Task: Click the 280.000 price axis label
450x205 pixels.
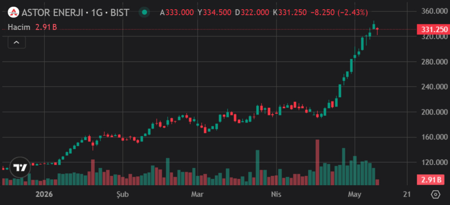Action: tap(435, 62)
